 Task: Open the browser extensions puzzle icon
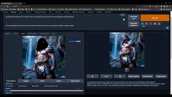pyautogui.click(x=161, y=6)
